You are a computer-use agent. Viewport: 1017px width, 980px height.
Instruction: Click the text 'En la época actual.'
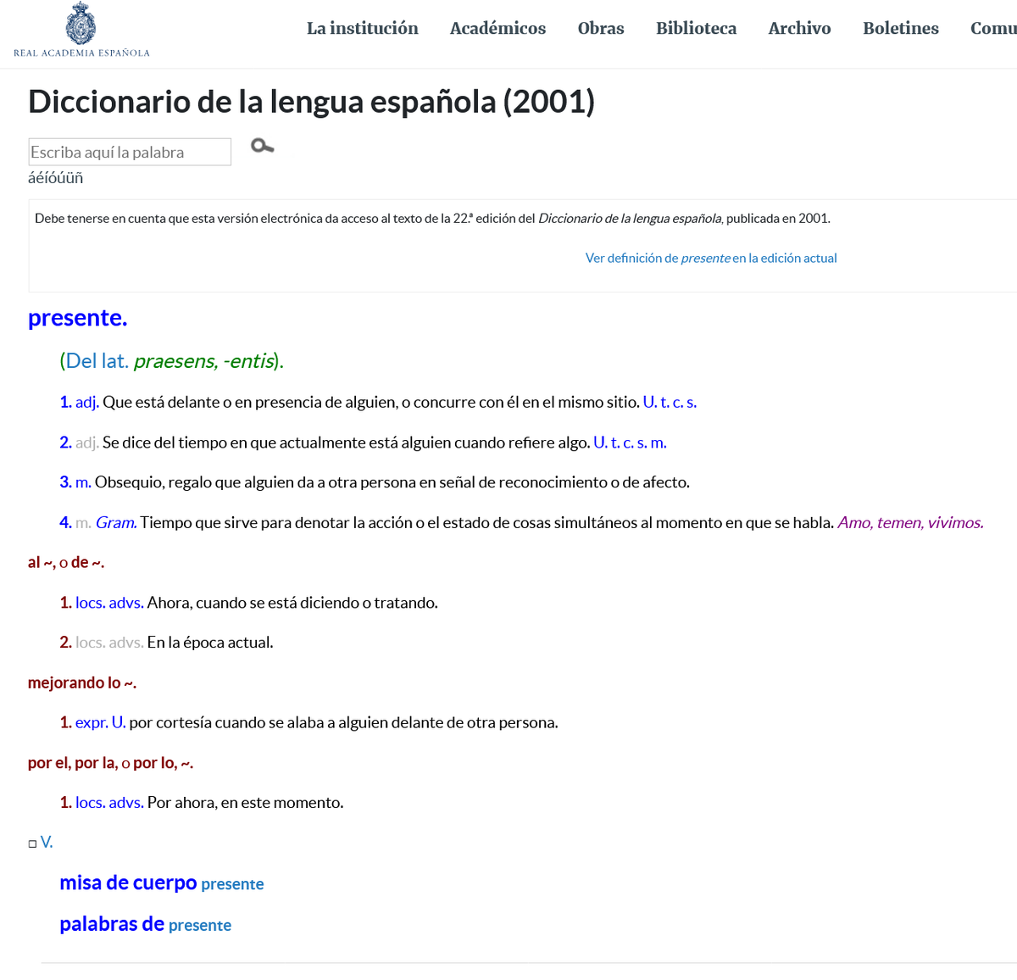click(x=210, y=643)
